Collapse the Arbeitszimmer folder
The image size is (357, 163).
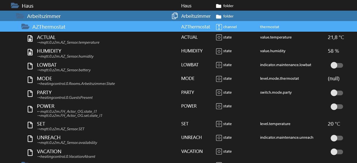pyautogui.click(x=20, y=16)
